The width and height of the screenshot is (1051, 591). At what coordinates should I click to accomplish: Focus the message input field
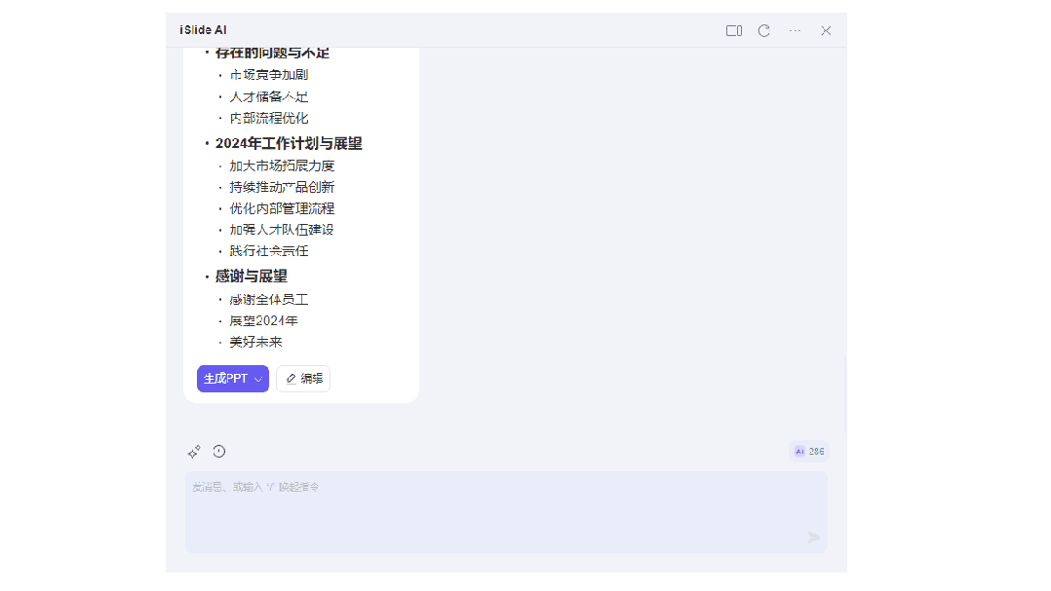click(506, 511)
